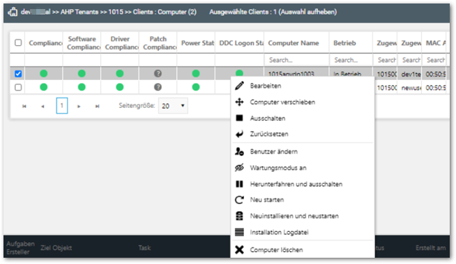Click the Erstellt am column in bottom bar
The height and width of the screenshot is (264, 456).
tap(431, 248)
